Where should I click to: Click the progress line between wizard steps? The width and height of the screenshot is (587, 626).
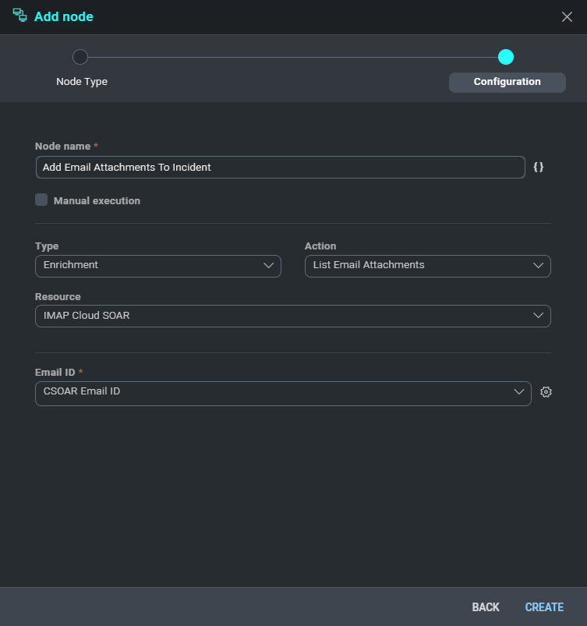(292, 57)
